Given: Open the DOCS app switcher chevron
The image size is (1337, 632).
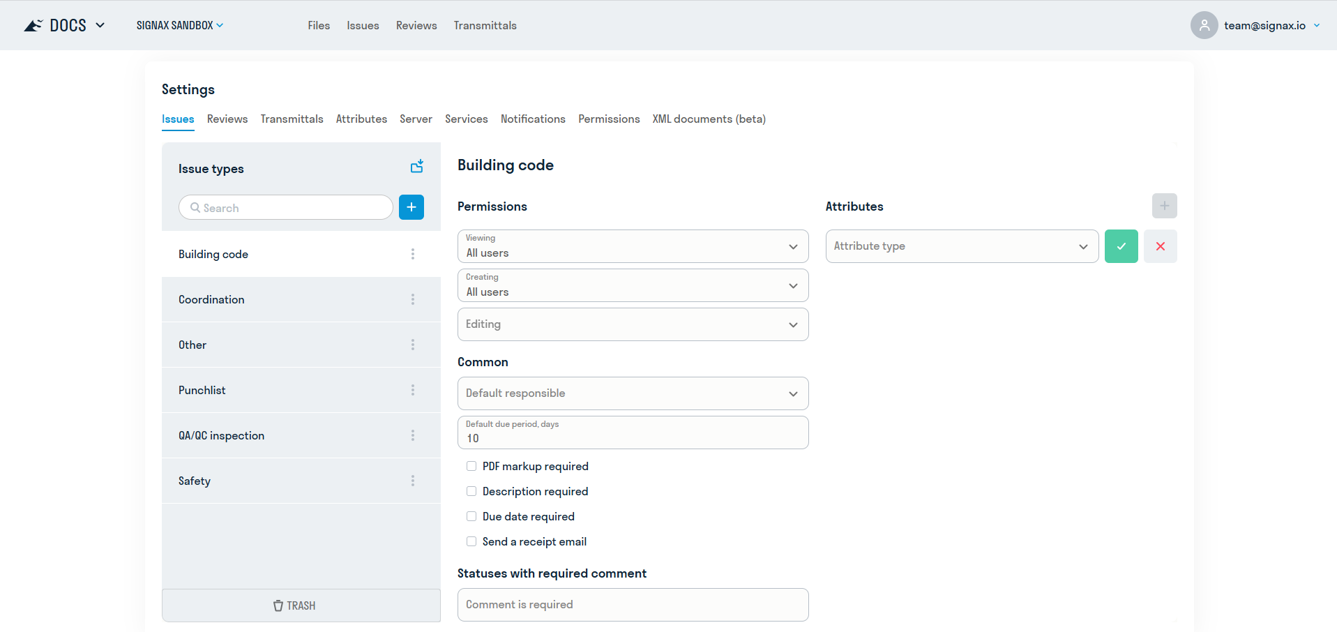Looking at the screenshot, I should click(100, 25).
